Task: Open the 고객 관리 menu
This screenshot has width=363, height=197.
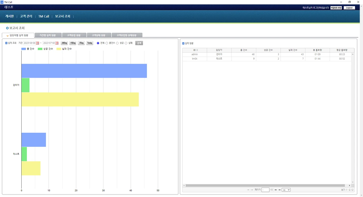Action: pos(26,16)
